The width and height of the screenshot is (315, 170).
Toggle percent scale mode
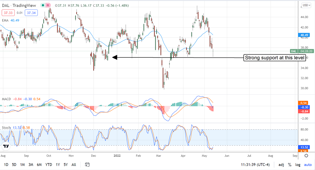click(290, 164)
